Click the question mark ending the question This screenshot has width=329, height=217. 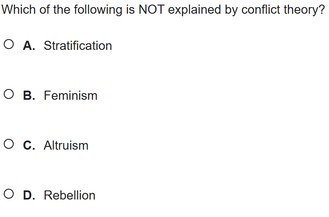[322, 10]
